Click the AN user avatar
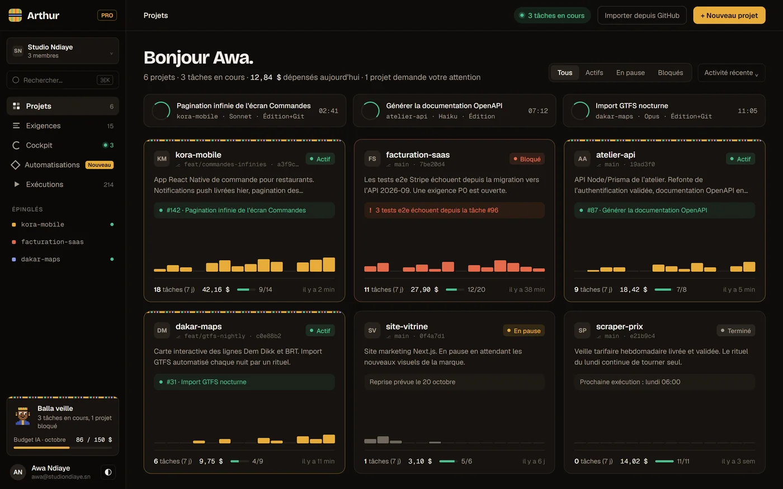This screenshot has width=783, height=489. [x=18, y=472]
